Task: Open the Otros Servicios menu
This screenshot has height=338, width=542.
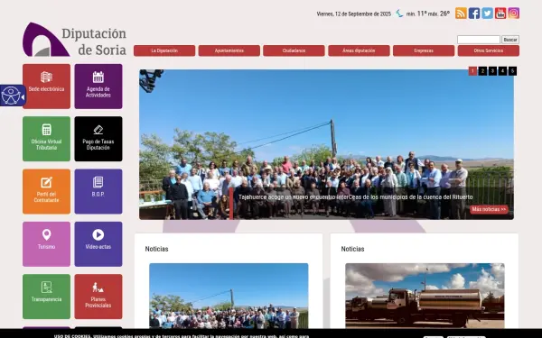Action: 489,50
